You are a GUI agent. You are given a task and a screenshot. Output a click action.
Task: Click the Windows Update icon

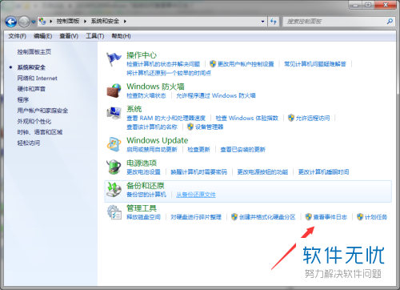click(114, 144)
